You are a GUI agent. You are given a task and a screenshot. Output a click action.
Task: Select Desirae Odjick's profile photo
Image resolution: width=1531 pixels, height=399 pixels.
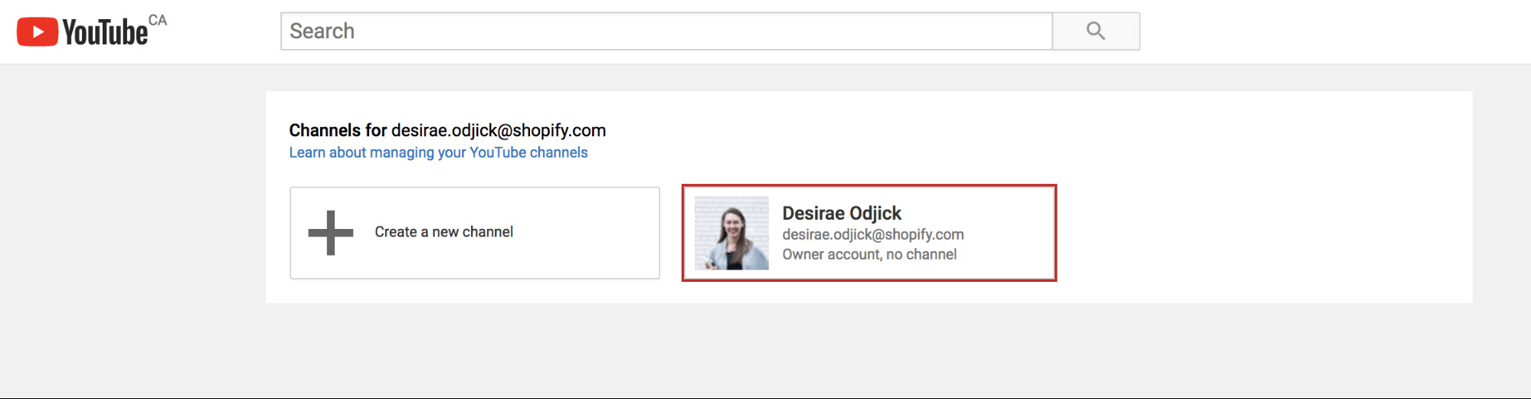tap(731, 233)
